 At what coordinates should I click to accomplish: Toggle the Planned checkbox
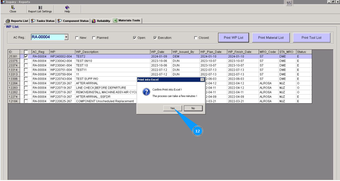pyautogui.click(x=94, y=38)
